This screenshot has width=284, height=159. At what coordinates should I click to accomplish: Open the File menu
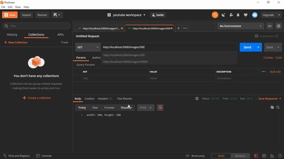[x=3, y=7]
